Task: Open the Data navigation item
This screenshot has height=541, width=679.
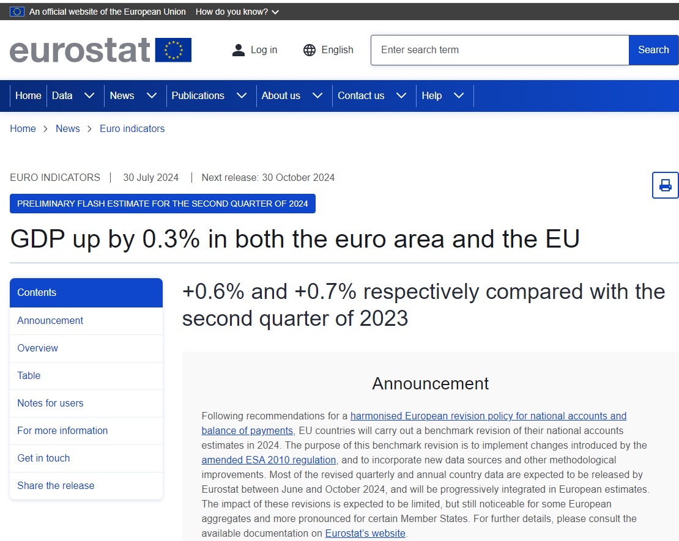Action: coord(62,95)
